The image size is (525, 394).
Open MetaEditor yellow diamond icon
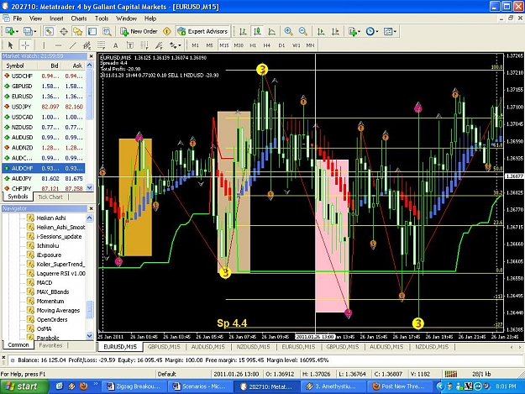(166, 31)
